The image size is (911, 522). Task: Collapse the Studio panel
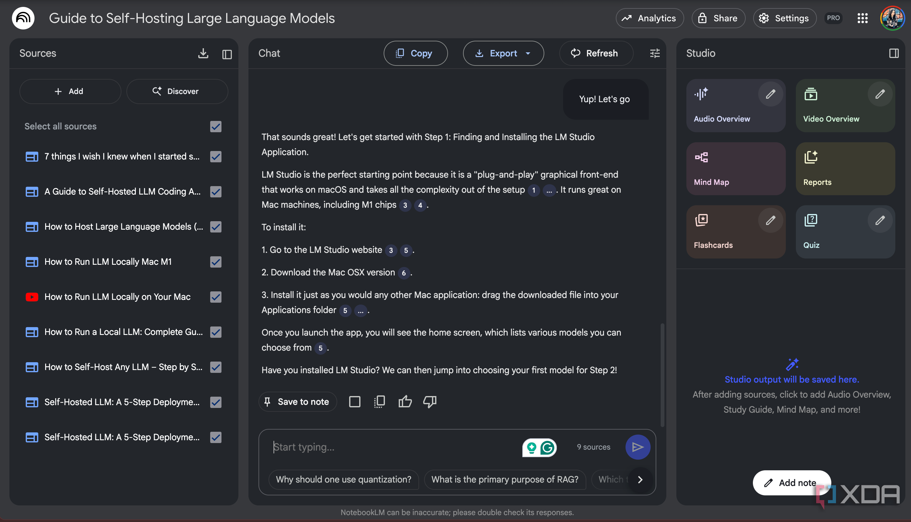894,53
